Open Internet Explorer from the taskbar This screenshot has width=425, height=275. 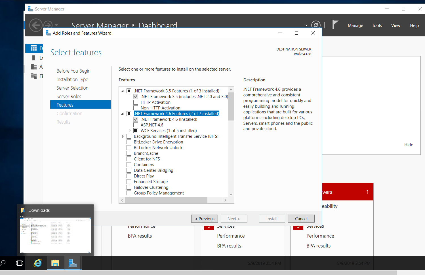(x=38, y=263)
